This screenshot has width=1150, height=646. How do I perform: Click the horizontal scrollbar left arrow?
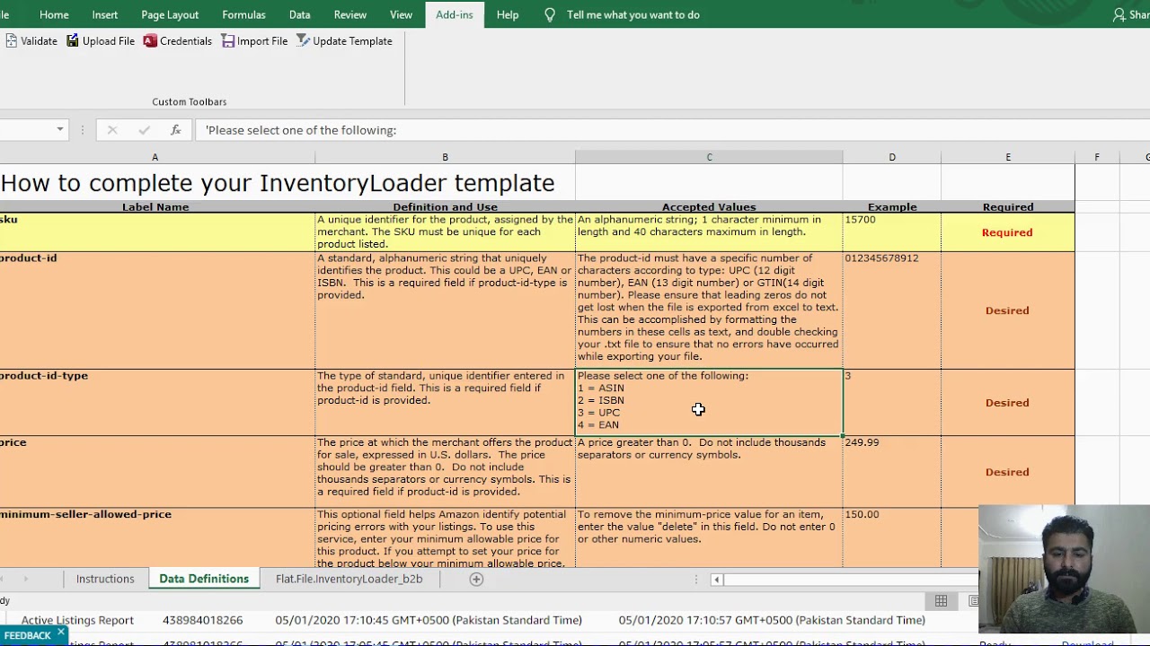click(716, 580)
